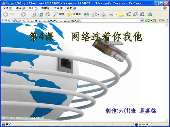The width and height of the screenshot is (170, 127).
Task: Open Favorites star panel
Action: point(74,14)
